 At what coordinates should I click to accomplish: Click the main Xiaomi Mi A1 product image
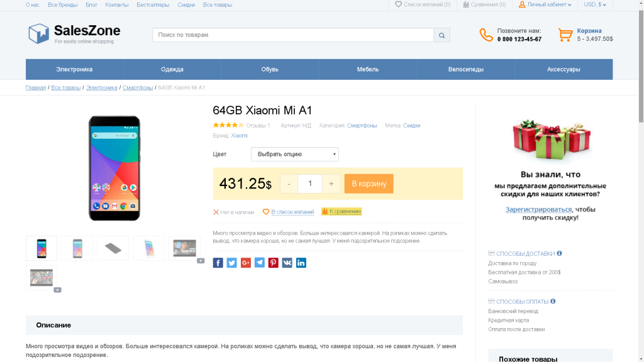114,168
